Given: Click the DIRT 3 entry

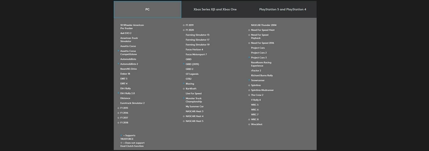Looking at the screenshot, I should click(124, 79).
